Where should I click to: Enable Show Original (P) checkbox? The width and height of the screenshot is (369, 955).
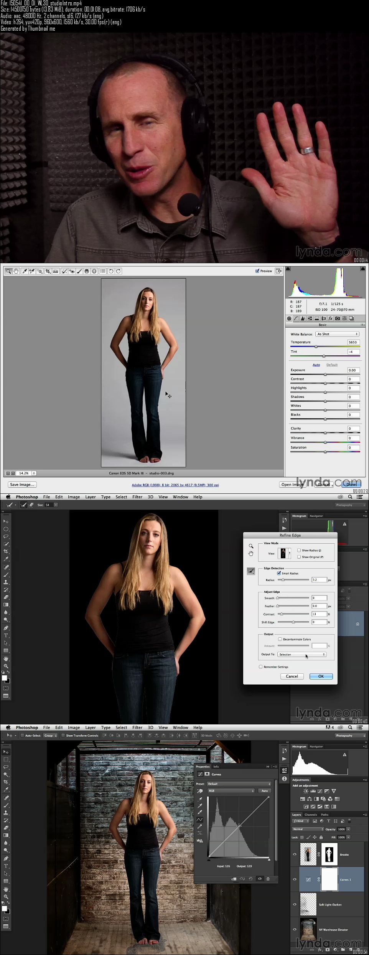coord(299,557)
